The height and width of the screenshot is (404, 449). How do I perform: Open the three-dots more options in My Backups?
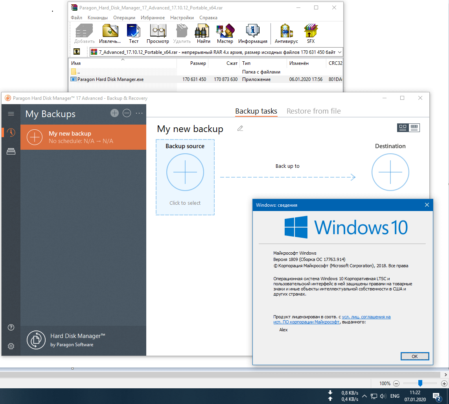click(139, 113)
